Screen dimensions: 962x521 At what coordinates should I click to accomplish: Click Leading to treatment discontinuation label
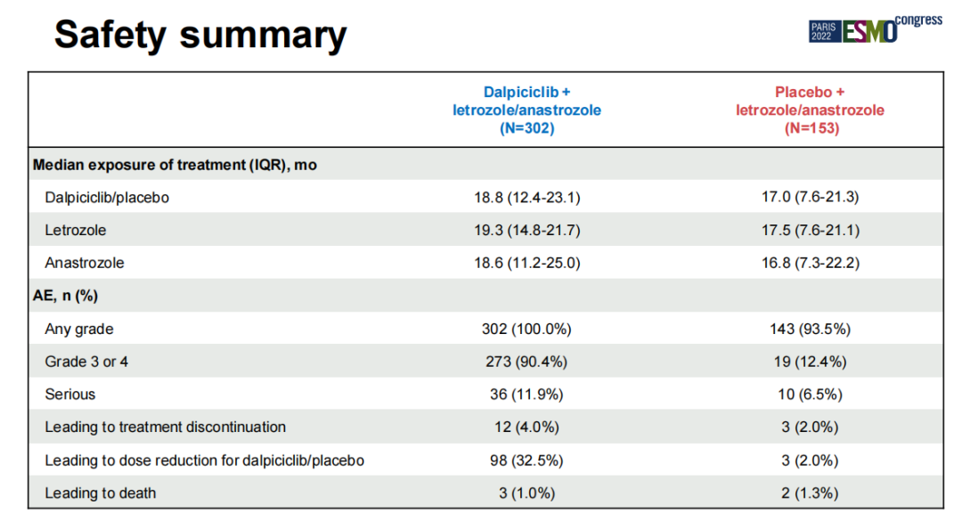(166, 427)
